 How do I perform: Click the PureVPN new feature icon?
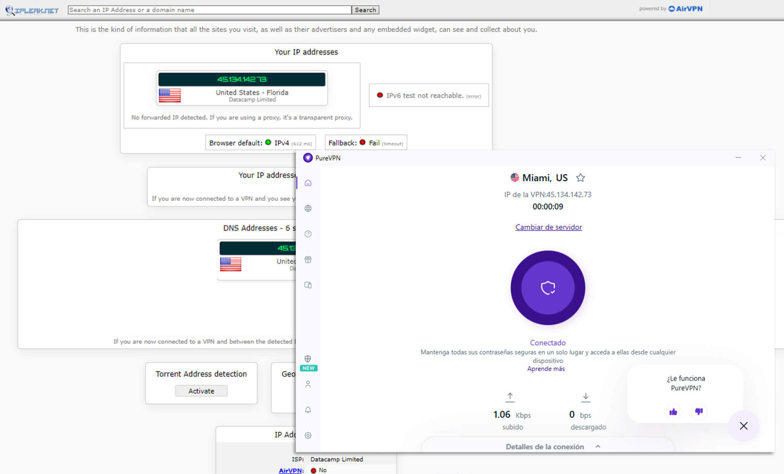point(309,363)
